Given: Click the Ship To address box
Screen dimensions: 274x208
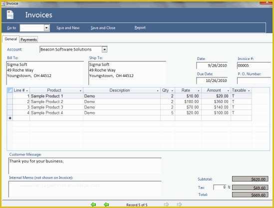Looking at the screenshot, I should click(127, 73).
